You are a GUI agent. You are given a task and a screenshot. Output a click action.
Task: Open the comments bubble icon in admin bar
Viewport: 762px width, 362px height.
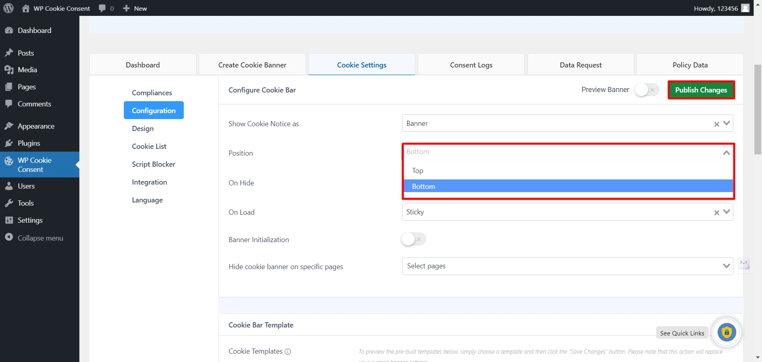pyautogui.click(x=102, y=8)
